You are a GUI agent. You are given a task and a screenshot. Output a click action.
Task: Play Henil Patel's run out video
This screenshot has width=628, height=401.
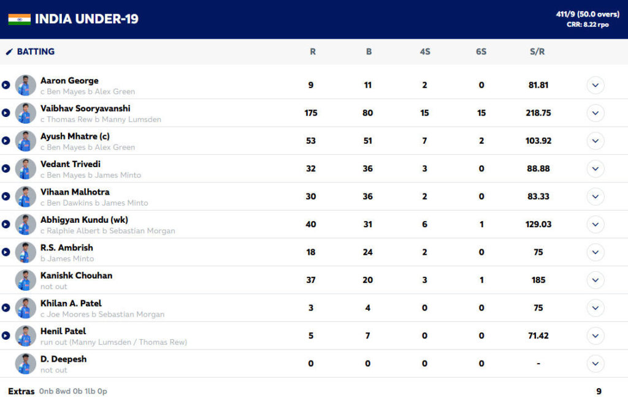pos(6,336)
